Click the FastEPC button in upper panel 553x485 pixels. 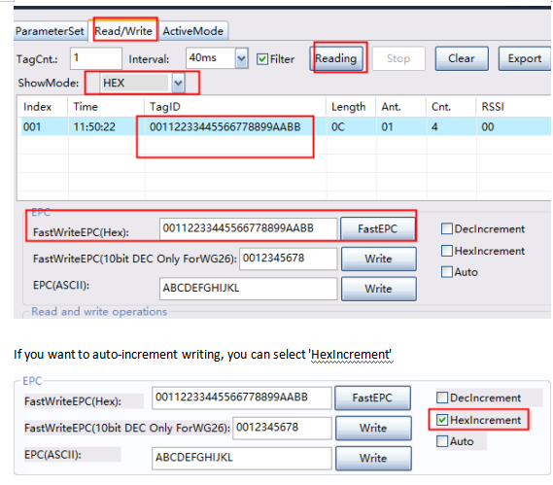(x=378, y=229)
